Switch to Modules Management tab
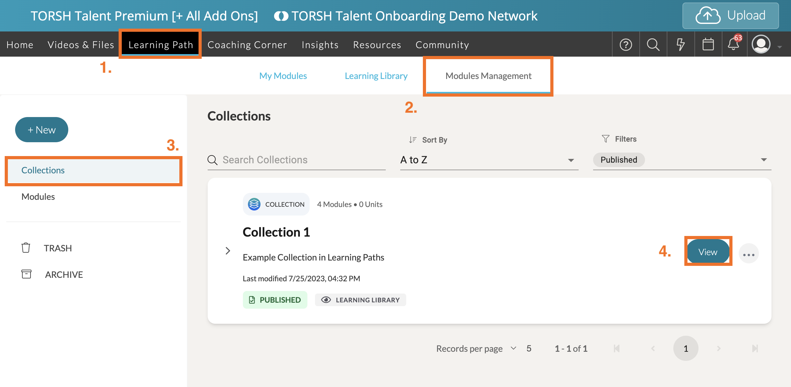This screenshot has height=387, width=791. pyautogui.click(x=488, y=76)
